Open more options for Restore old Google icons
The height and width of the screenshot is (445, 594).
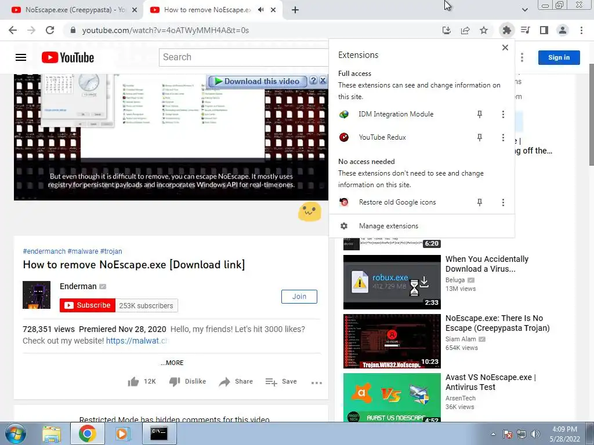tap(503, 202)
